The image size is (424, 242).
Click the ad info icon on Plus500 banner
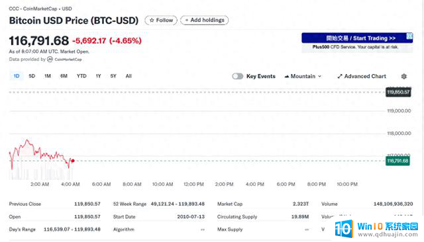pos(409,36)
